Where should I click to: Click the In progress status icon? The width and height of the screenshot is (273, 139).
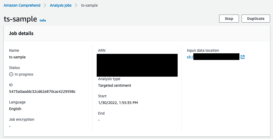pyautogui.click(x=11, y=75)
